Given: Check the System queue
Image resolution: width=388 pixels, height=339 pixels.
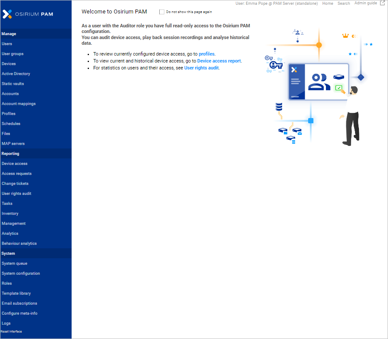Looking at the screenshot, I should pyautogui.click(x=14, y=263).
